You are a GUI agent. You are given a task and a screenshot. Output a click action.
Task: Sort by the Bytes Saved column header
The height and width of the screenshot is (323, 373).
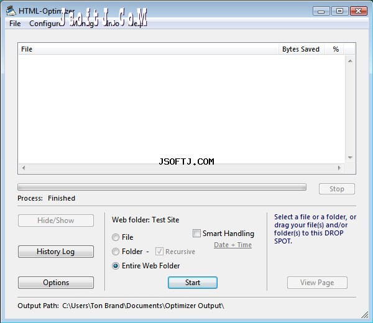[x=301, y=49]
